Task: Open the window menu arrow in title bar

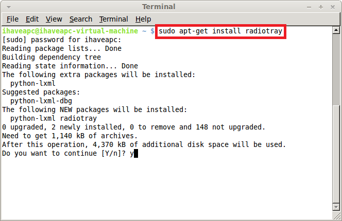Action: pos(9,7)
